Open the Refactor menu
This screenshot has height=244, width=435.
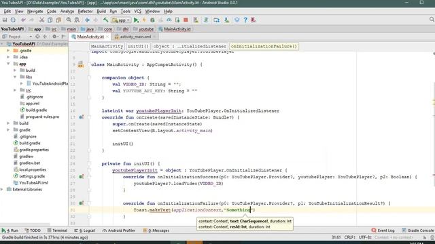[x=85, y=12]
